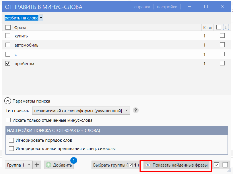
Task: Enable Игнорировать порядок слов
Action: point(11,140)
